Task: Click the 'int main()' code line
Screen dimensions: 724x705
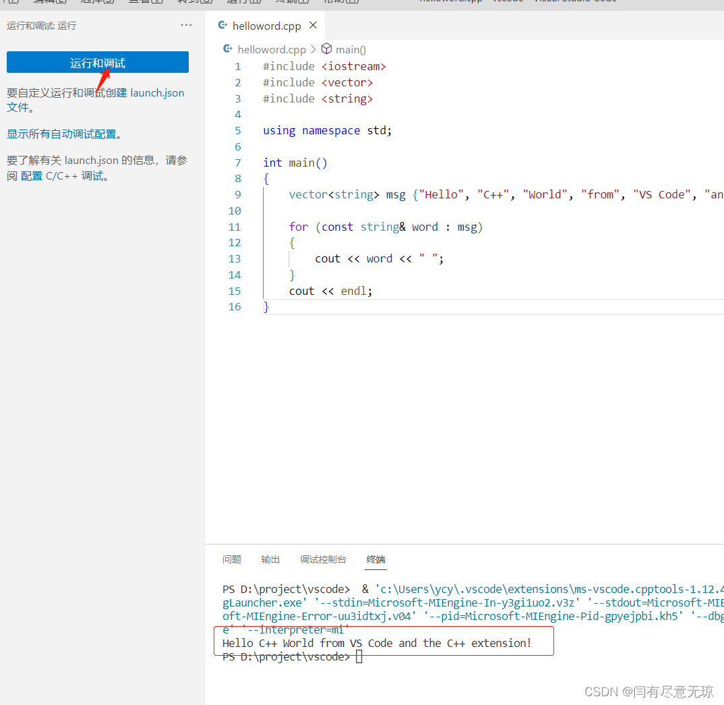Action: pos(295,163)
